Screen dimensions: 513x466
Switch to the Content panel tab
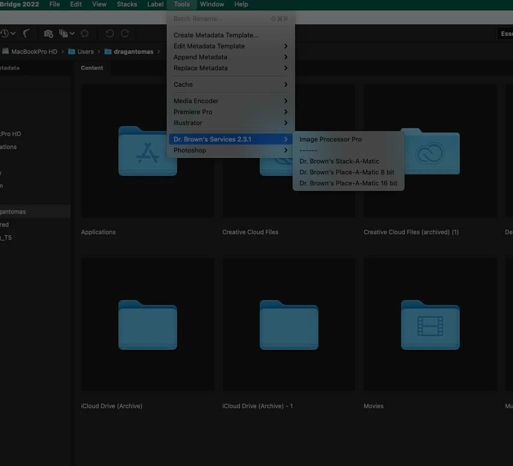click(x=92, y=68)
